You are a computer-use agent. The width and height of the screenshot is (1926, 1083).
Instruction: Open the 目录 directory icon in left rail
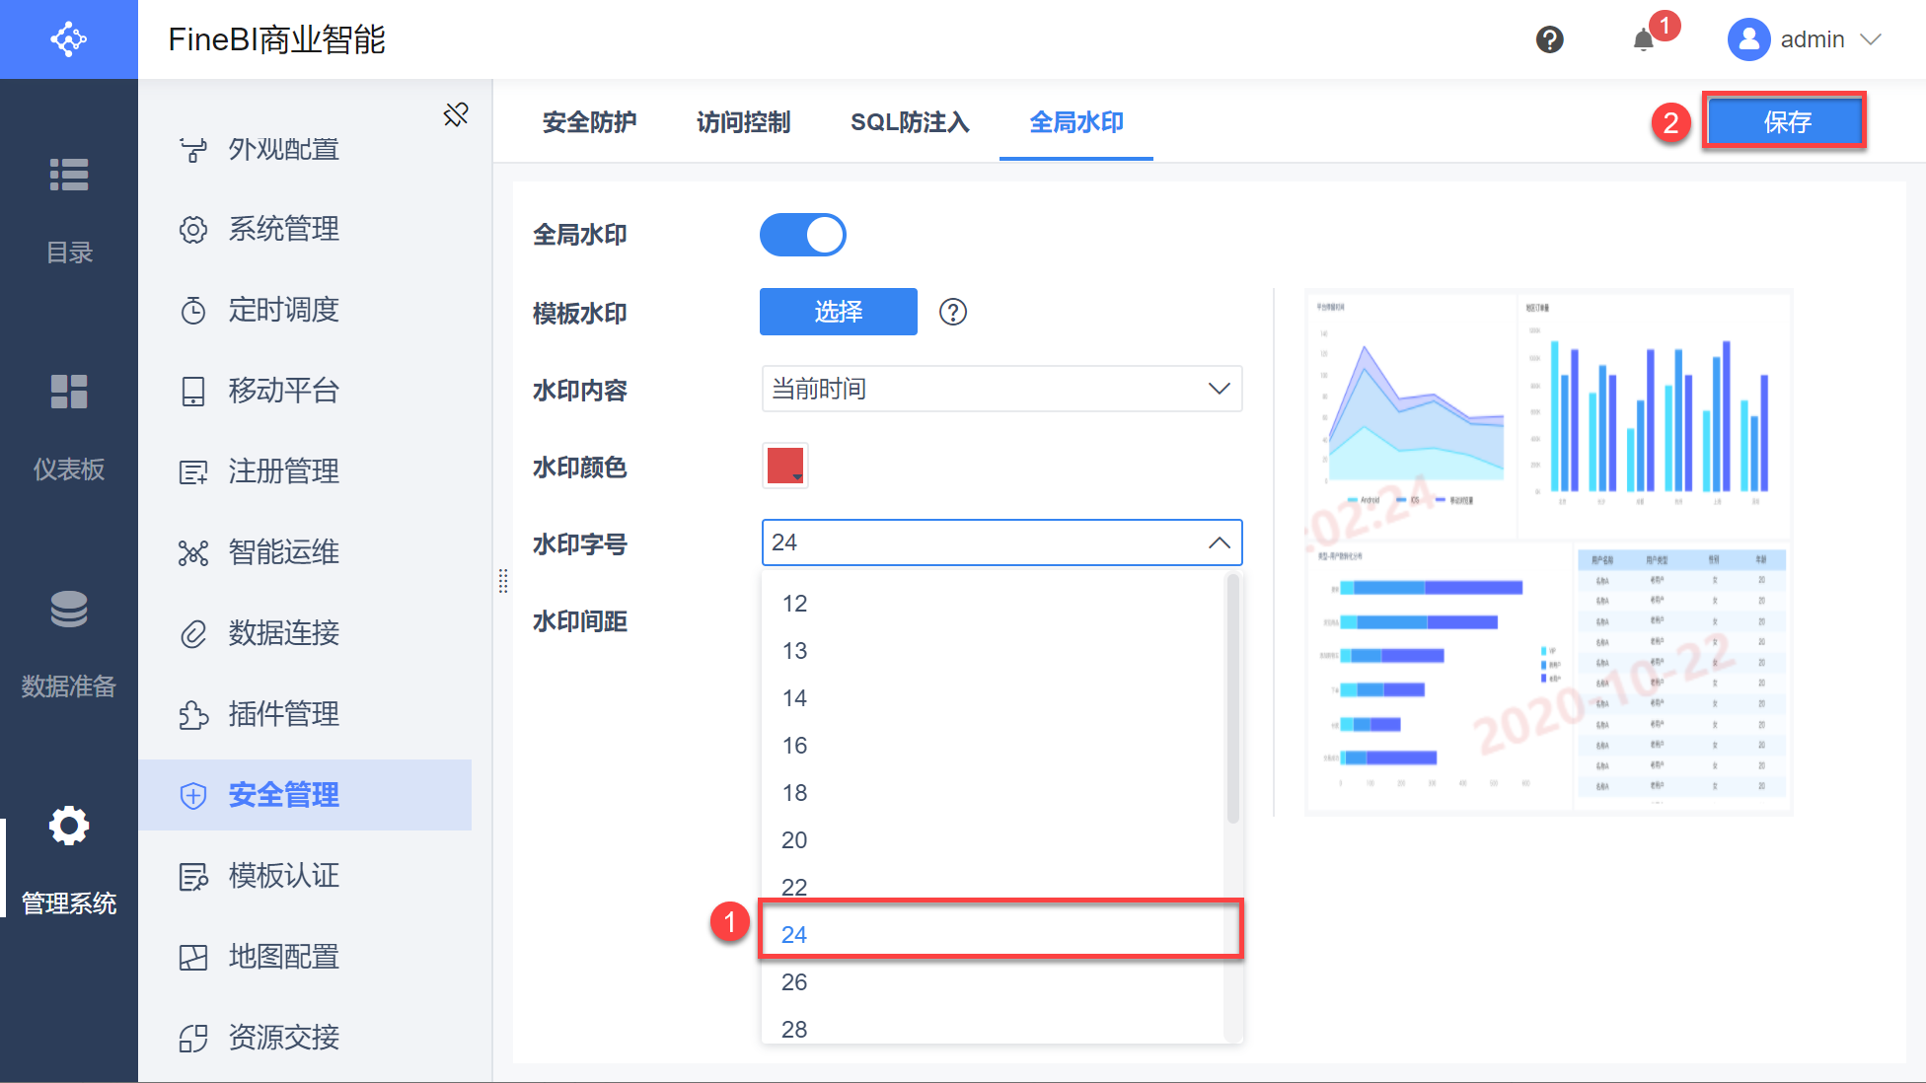click(69, 176)
